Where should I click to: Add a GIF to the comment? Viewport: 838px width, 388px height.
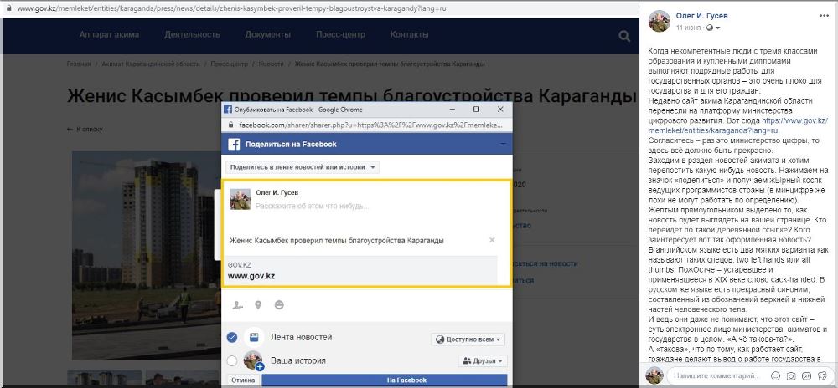[805, 375]
